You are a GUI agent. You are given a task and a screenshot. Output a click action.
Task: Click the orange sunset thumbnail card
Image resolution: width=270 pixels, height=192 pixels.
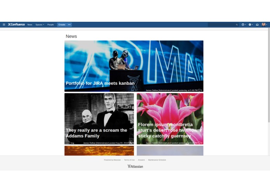click(99, 151)
